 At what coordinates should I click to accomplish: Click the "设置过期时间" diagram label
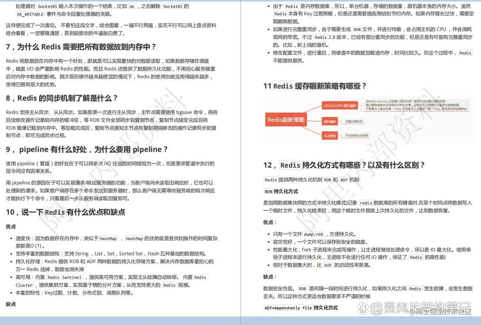354,122
